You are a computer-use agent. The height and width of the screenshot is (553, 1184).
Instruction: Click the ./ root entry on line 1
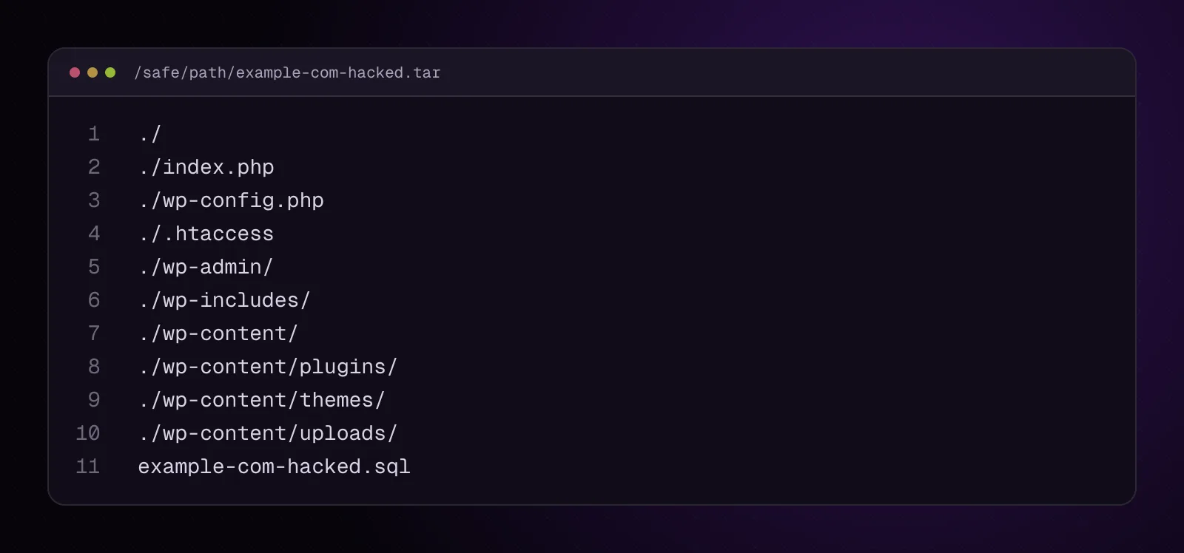[x=150, y=134]
